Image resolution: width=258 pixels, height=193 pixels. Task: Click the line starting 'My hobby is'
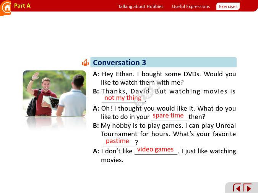tap(168, 125)
